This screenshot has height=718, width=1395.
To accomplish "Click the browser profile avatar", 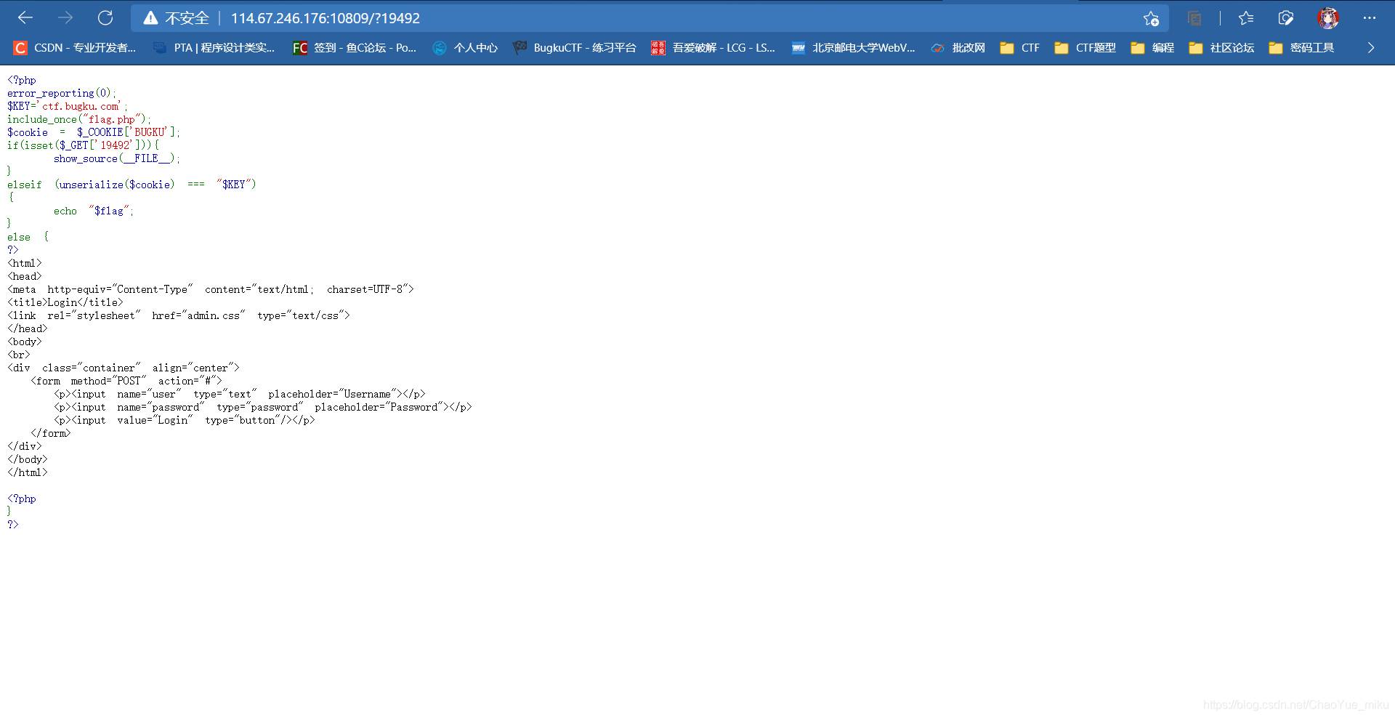I will (1329, 17).
